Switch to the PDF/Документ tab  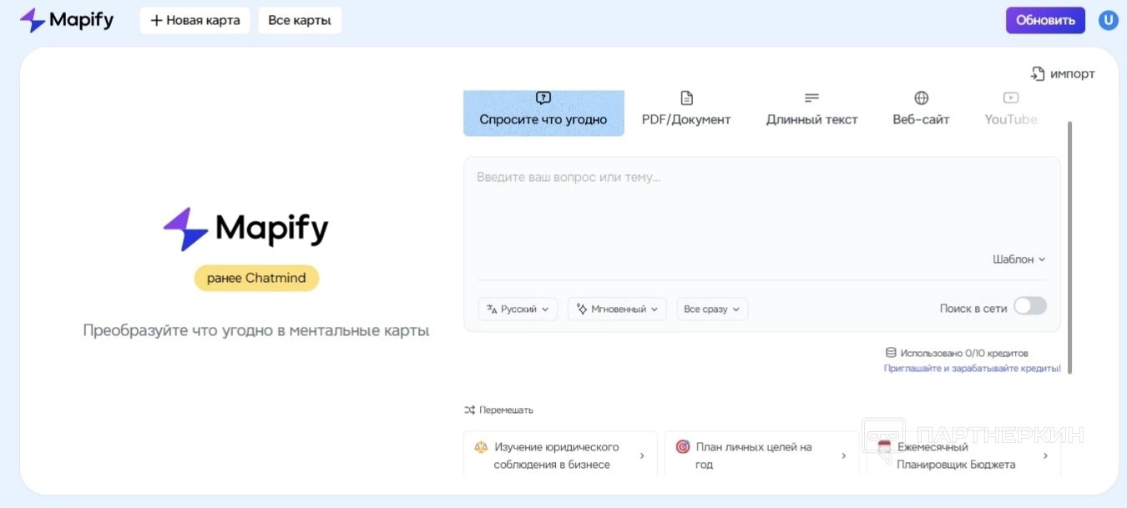point(686,110)
